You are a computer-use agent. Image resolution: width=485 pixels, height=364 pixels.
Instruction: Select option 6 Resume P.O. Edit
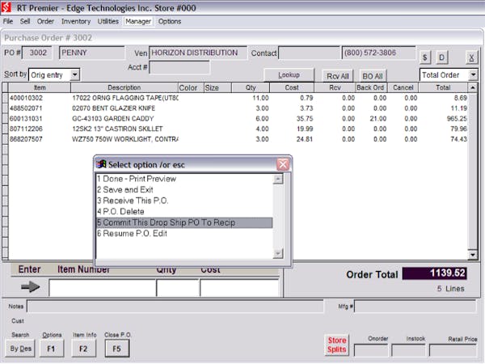[184, 234]
